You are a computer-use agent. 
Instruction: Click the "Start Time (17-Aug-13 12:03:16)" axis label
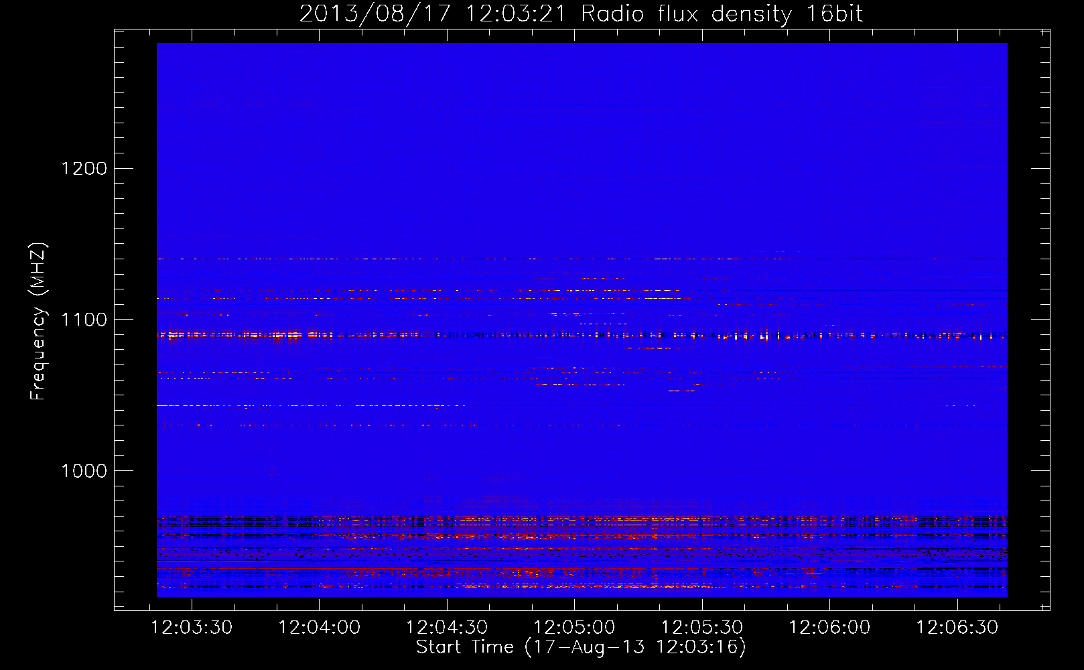(x=581, y=647)
